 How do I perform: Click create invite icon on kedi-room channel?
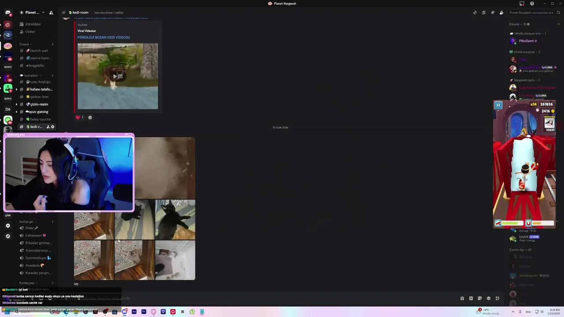coord(48,127)
